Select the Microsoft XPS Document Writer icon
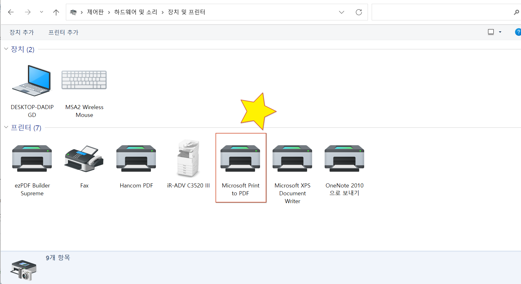The image size is (521, 284). pyautogui.click(x=292, y=158)
